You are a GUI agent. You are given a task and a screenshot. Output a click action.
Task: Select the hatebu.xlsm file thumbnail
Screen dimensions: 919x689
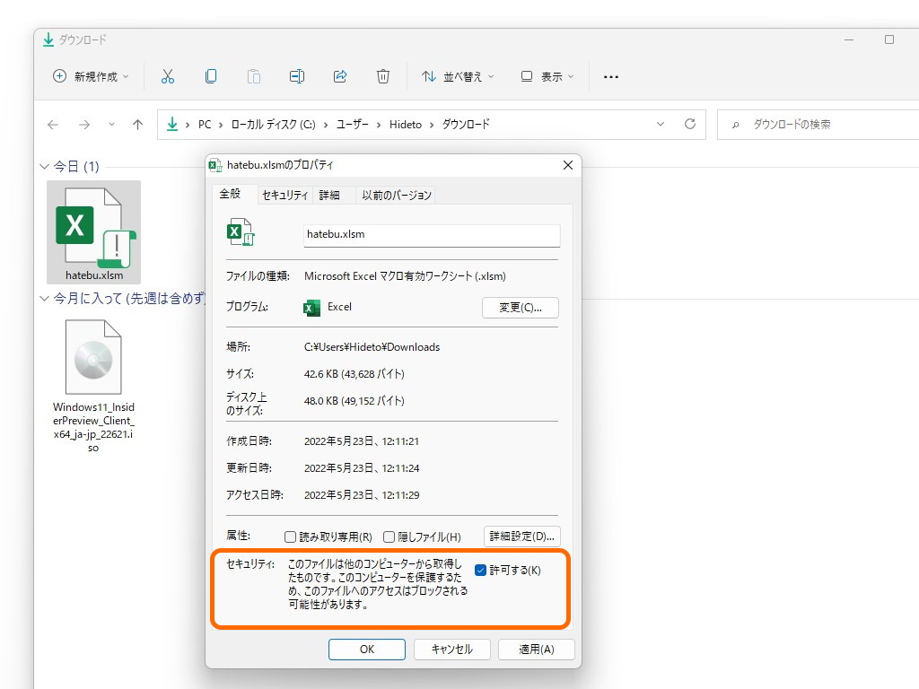pyautogui.click(x=93, y=232)
